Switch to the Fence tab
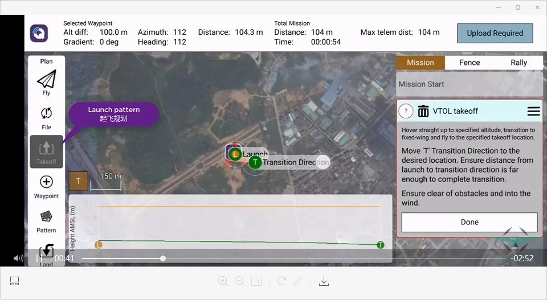The image size is (547, 300). coord(470,63)
